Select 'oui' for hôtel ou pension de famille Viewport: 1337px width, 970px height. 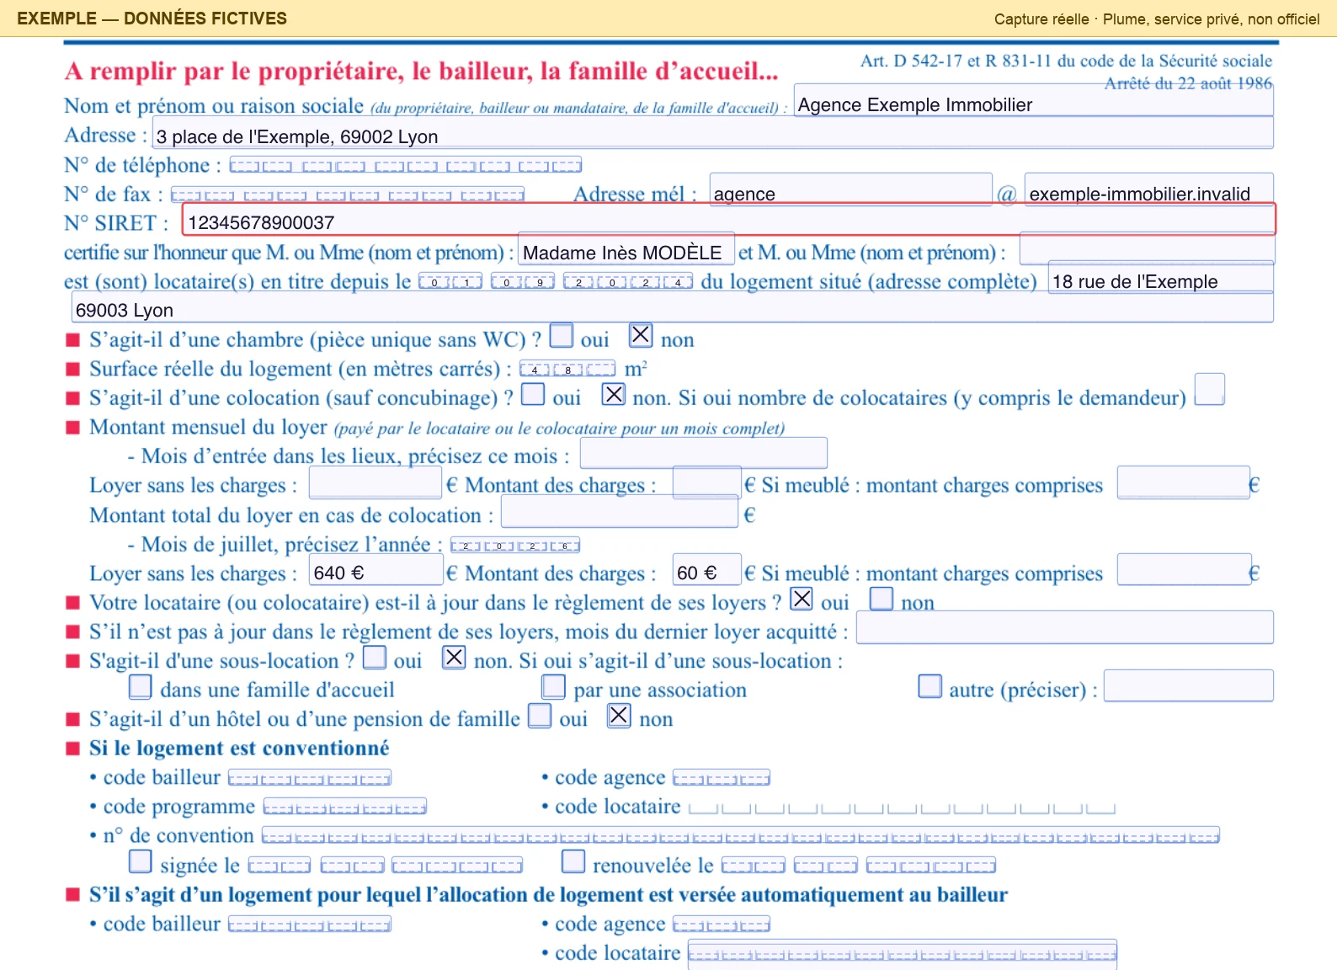click(x=540, y=716)
